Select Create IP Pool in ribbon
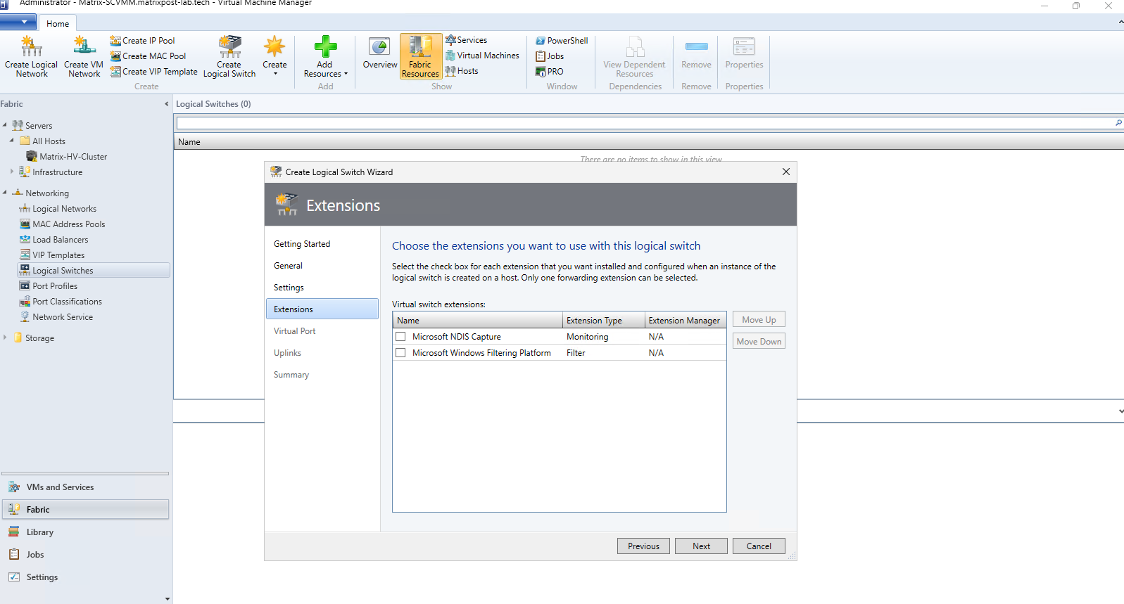 point(142,41)
